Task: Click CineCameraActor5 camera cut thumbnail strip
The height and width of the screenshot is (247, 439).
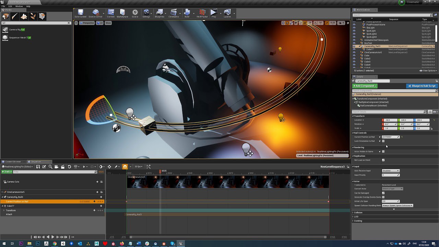Action: point(228,181)
